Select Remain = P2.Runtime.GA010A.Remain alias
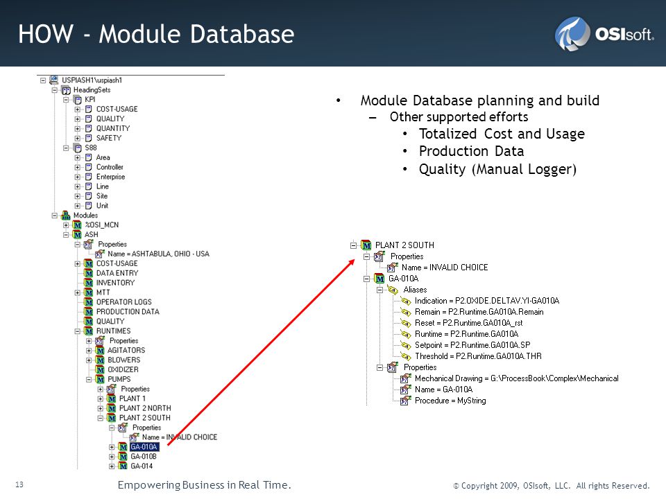The width and height of the screenshot is (666, 499). tap(479, 312)
